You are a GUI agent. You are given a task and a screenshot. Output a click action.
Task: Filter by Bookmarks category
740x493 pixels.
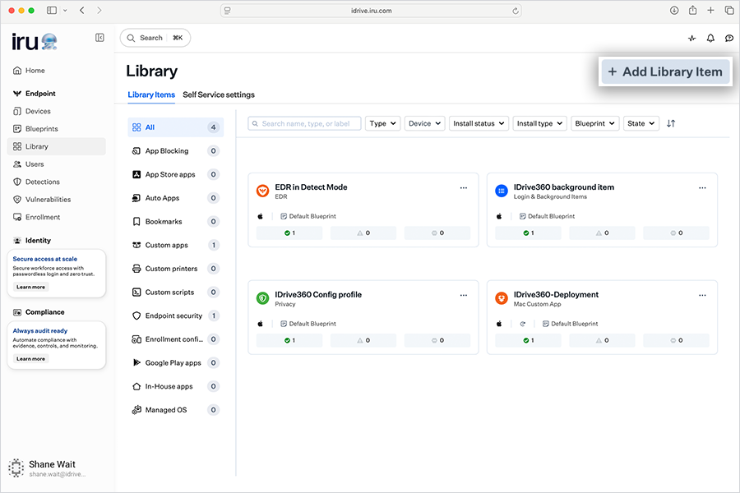pyautogui.click(x=176, y=222)
